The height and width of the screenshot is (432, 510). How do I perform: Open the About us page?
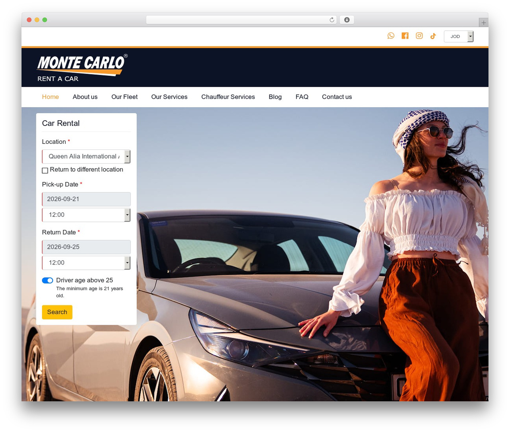(x=85, y=97)
